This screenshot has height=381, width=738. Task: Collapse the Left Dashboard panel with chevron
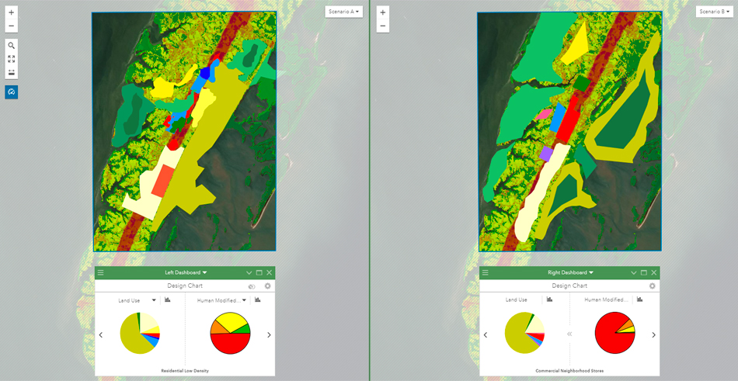(x=249, y=273)
